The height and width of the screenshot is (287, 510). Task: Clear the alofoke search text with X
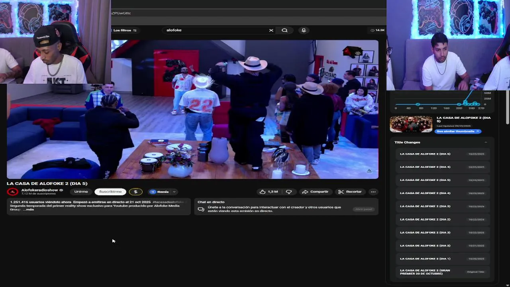(x=271, y=30)
